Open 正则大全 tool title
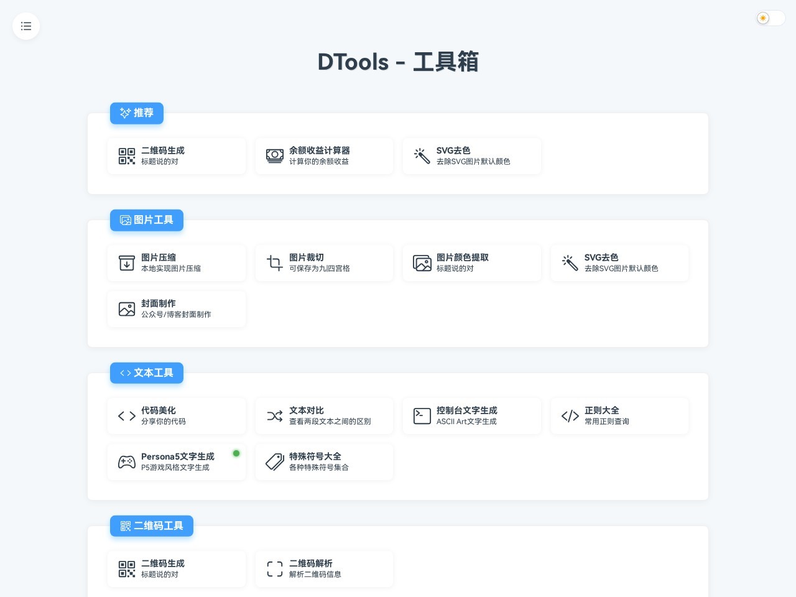This screenshot has width=796, height=597. coord(602,410)
